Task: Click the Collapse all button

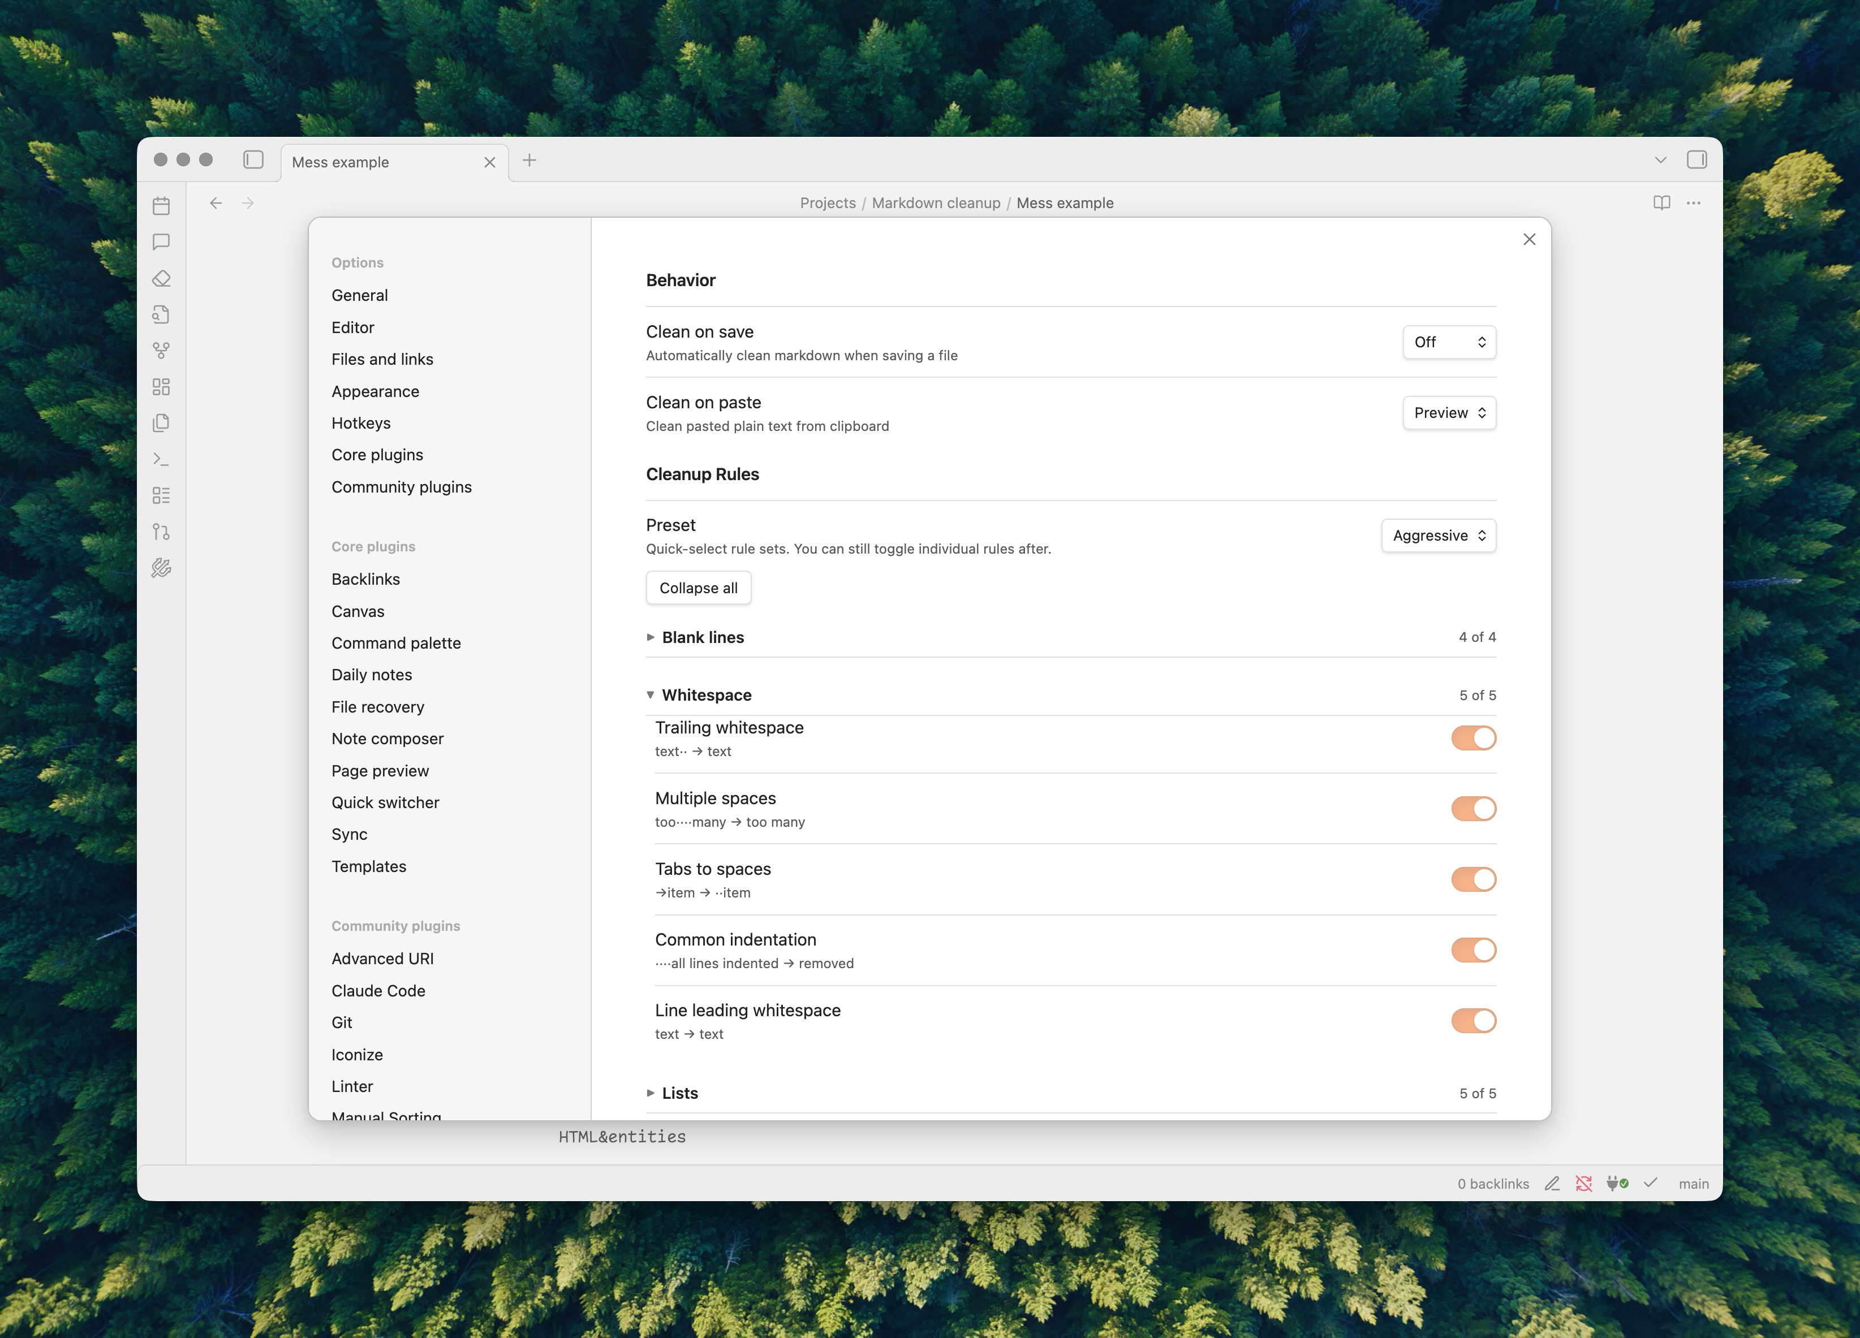Action: coord(698,588)
